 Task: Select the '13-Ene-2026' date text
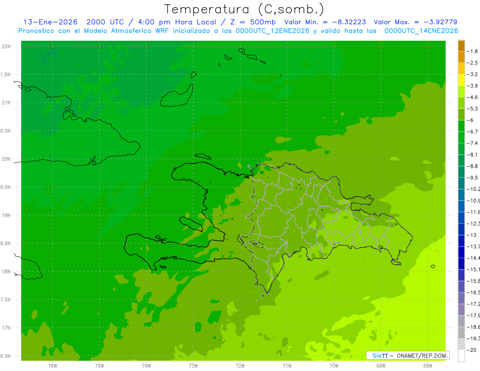point(50,22)
